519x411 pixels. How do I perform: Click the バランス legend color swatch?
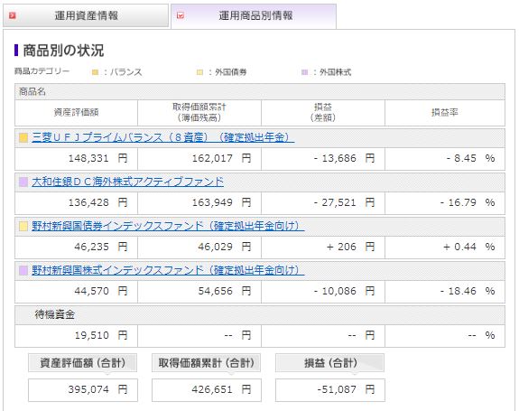pos(95,72)
